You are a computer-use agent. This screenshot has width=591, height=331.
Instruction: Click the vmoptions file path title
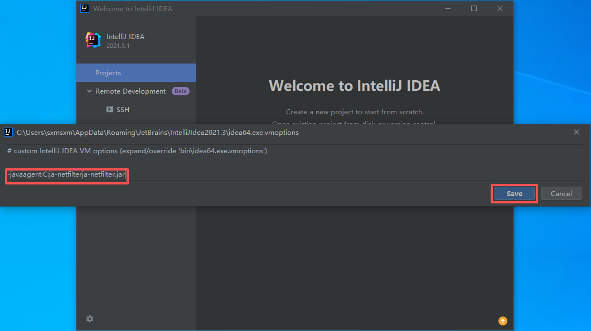[x=158, y=133]
